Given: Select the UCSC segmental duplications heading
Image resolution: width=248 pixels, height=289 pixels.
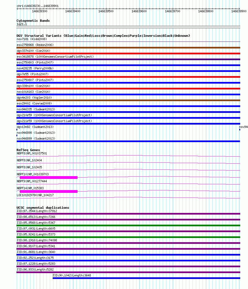Looking at the screenshot, I should point(43,208).
